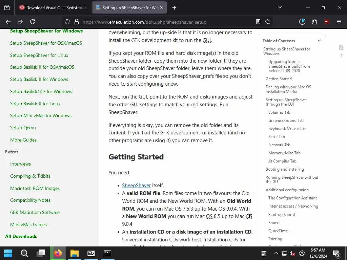The width and height of the screenshot is (347, 260).
Task: Bookmark this page with star icon
Action: 268,22
